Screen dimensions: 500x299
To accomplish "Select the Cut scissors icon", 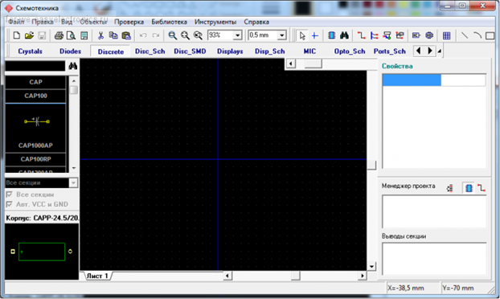I will 100,35.
